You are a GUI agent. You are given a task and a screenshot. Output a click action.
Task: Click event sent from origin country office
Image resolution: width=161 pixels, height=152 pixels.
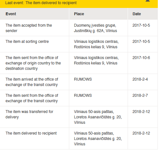tap(33, 63)
